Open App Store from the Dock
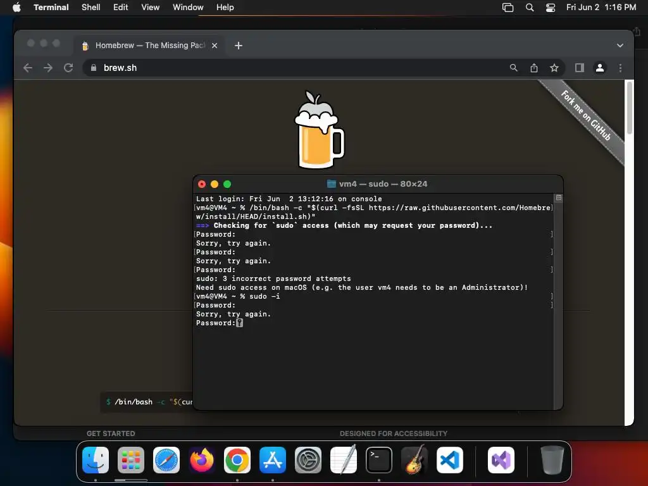 273,460
